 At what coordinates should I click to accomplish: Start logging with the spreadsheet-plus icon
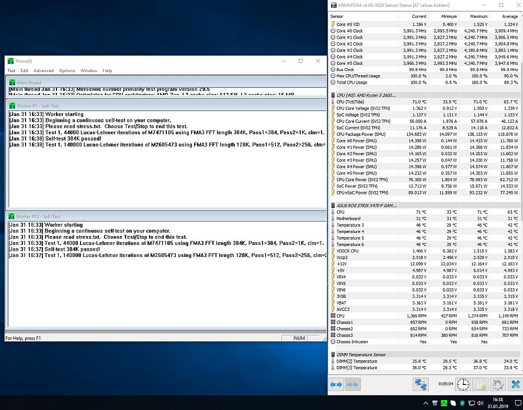click(x=480, y=384)
